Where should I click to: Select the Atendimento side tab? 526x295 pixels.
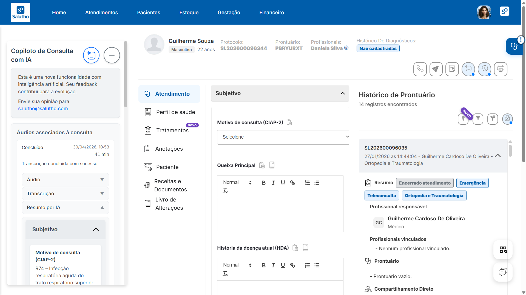(169, 94)
